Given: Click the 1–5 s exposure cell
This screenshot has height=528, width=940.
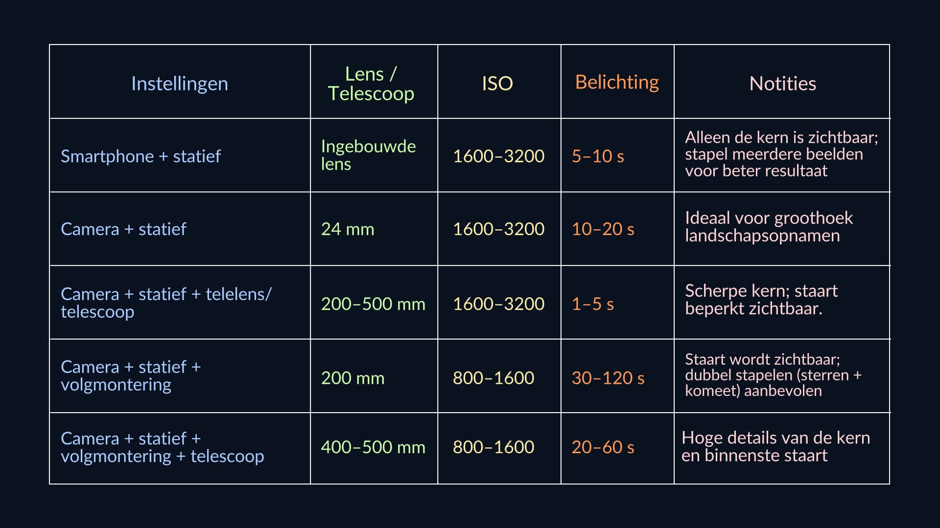Looking at the screenshot, I should pyautogui.click(x=592, y=304).
